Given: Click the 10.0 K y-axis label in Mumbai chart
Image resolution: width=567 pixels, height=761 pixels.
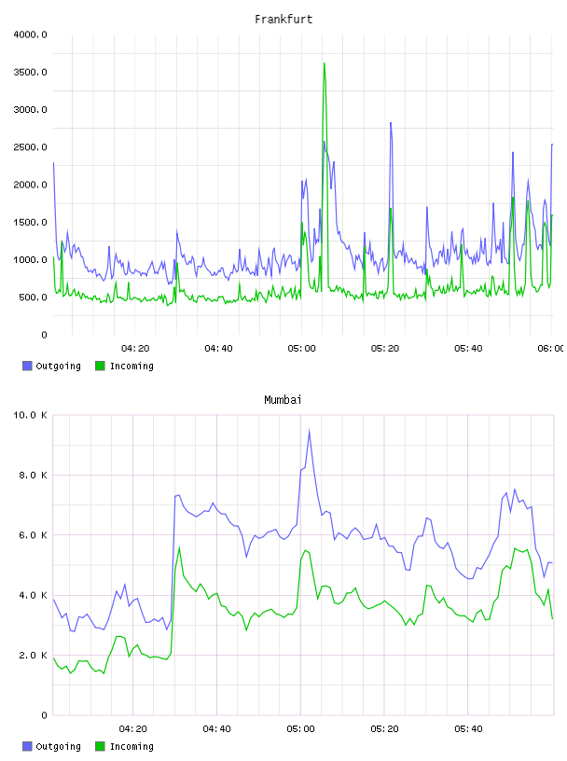Looking at the screenshot, I should coord(30,415).
